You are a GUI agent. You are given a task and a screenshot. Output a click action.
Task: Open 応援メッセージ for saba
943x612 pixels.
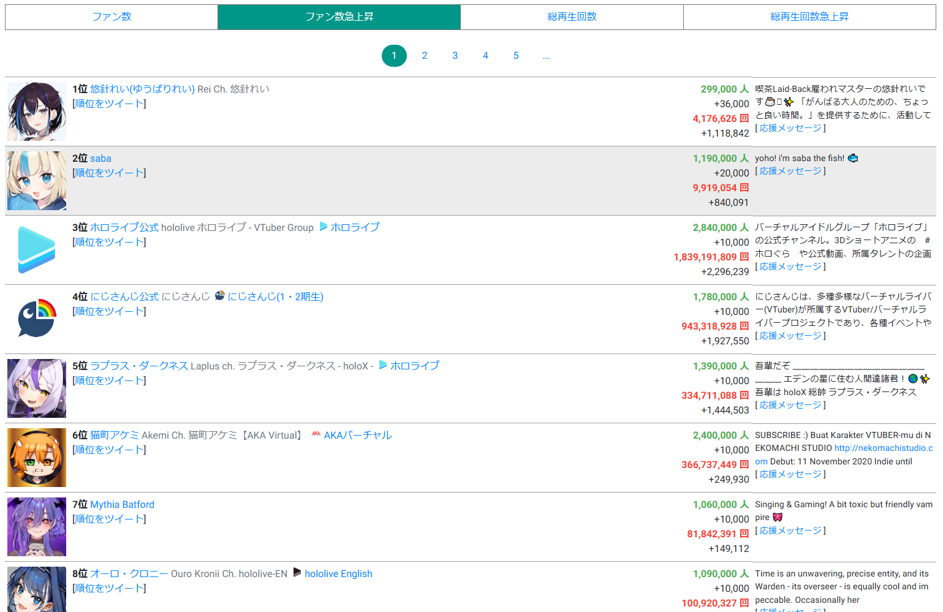pyautogui.click(x=790, y=171)
